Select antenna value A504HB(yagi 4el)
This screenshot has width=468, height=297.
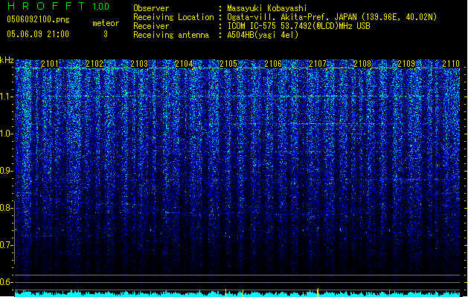tap(263, 35)
